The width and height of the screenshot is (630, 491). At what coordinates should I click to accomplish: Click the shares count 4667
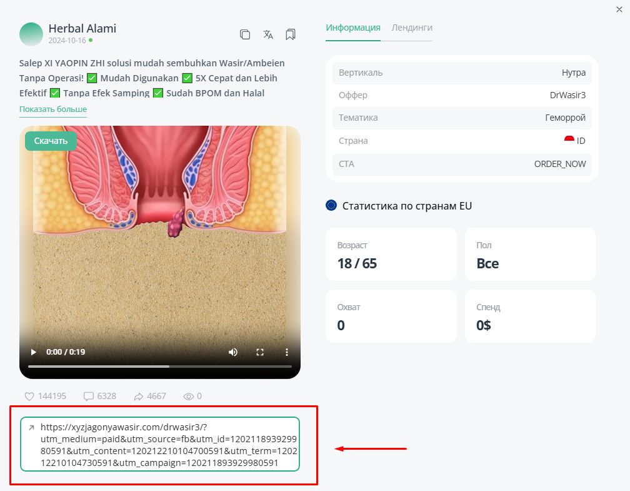(x=156, y=396)
